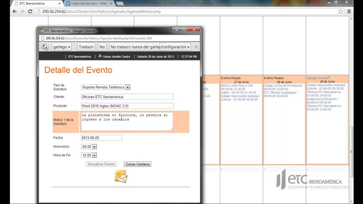Switch to the Colección de Julio – Rdio tab
The height and width of the screenshot is (204, 363).
point(89,3)
